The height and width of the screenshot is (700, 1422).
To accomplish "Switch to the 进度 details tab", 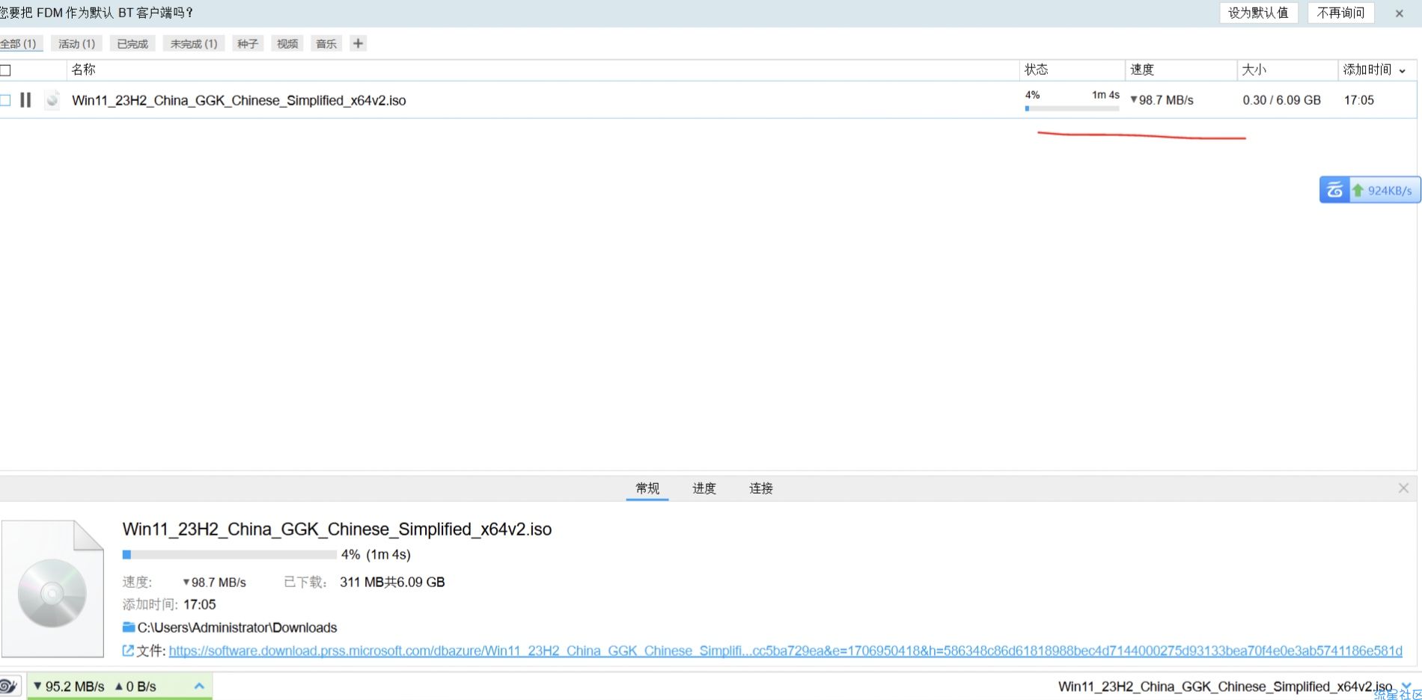I will [704, 488].
